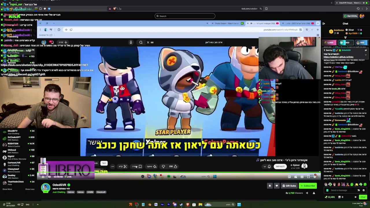Open File Explorer from the taskbar

[200, 205]
